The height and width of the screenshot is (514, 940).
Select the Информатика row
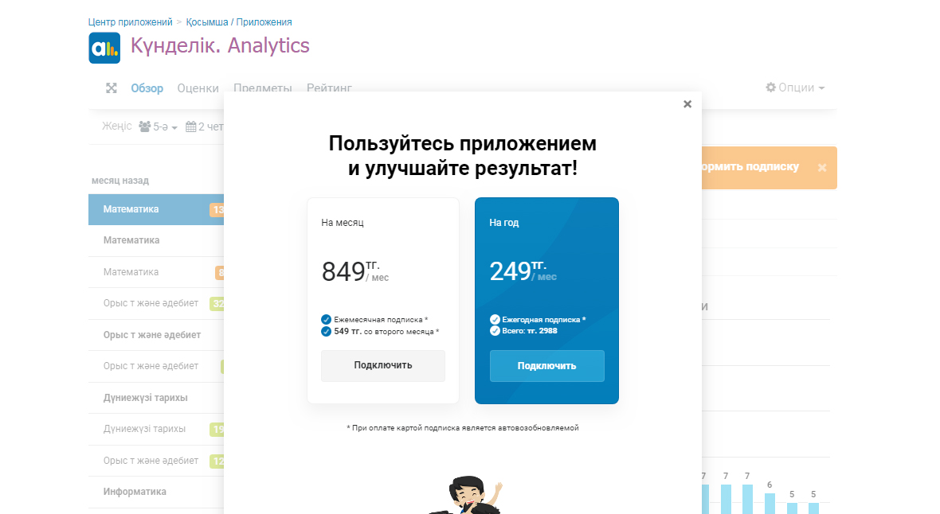click(156, 492)
